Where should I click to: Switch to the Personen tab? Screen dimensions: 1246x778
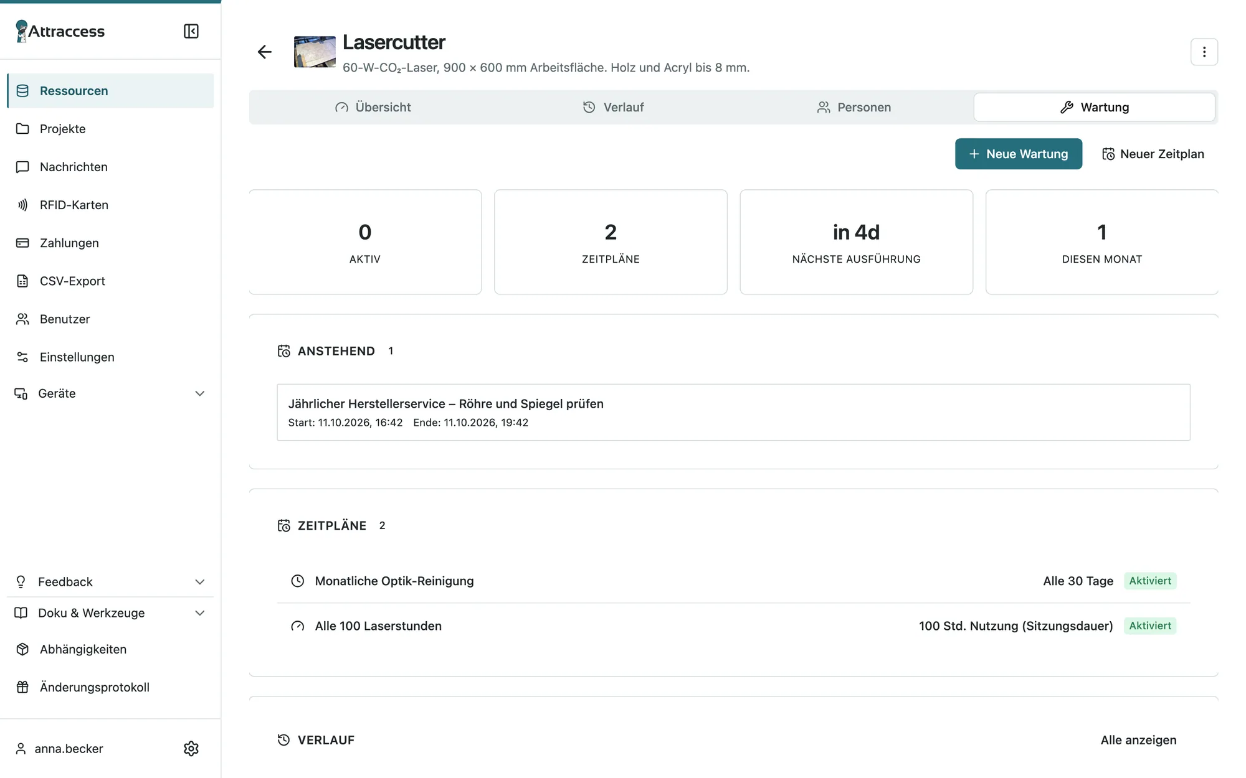854,107
